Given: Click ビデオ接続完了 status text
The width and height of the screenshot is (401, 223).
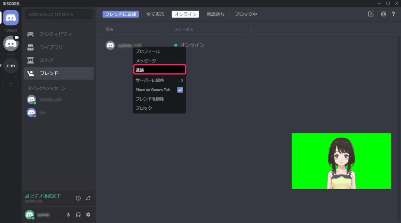Looking at the screenshot, I should click(45, 196).
